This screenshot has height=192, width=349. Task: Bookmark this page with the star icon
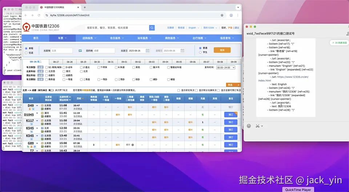(222, 15)
